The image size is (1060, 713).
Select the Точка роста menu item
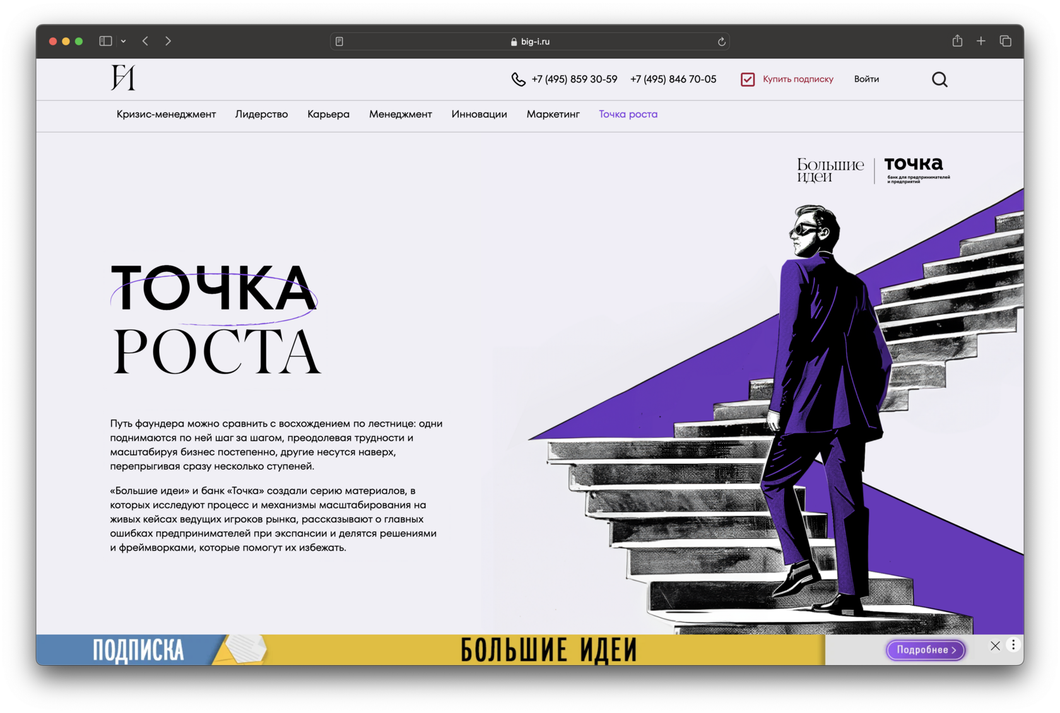(628, 114)
